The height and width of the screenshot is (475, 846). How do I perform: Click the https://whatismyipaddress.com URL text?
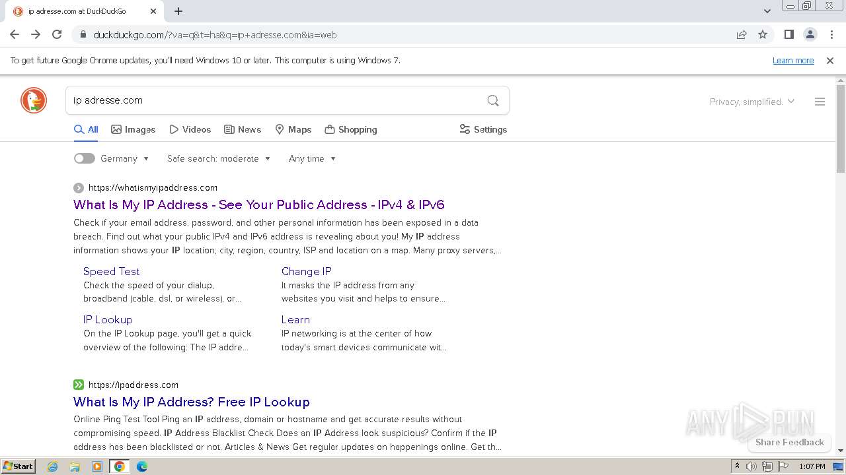pyautogui.click(x=153, y=187)
